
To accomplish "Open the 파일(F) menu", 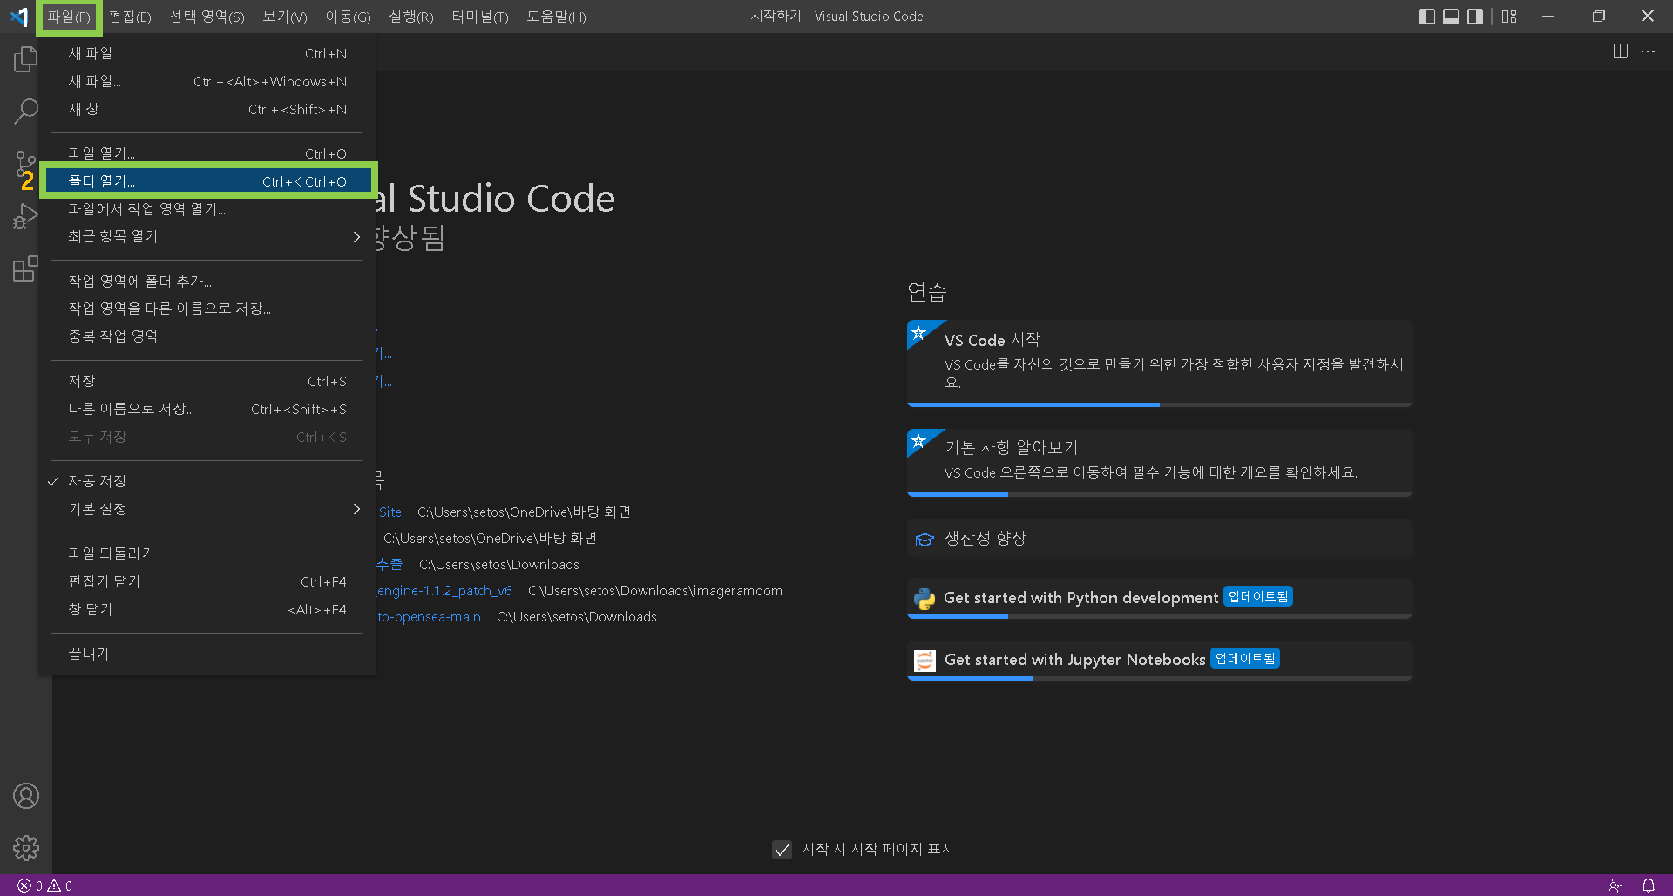I will [69, 17].
